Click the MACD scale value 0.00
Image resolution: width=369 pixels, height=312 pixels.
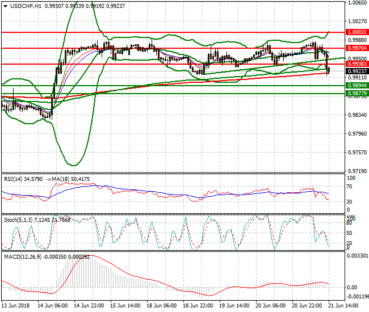[x=352, y=287]
